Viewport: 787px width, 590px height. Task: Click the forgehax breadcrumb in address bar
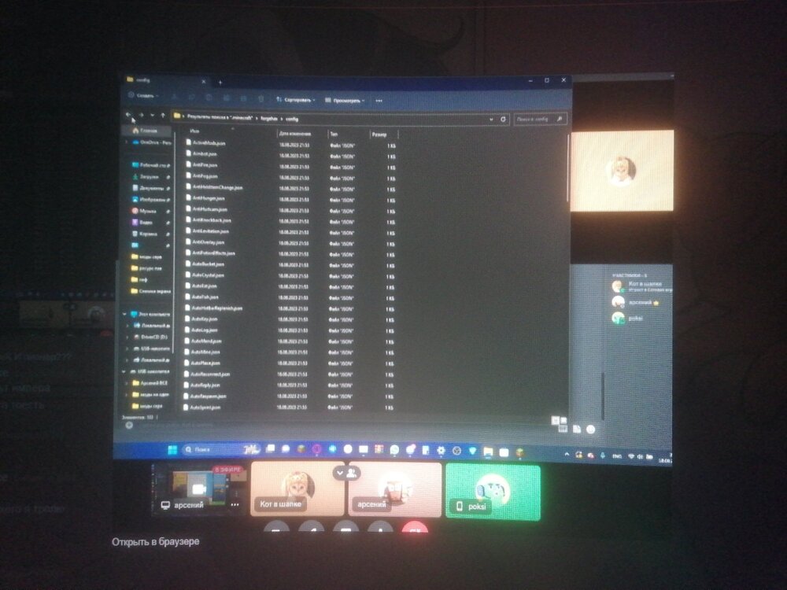(268, 119)
